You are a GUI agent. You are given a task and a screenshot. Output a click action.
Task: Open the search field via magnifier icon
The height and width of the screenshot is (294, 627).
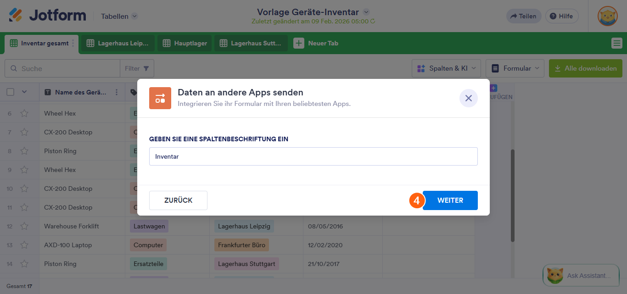14,68
